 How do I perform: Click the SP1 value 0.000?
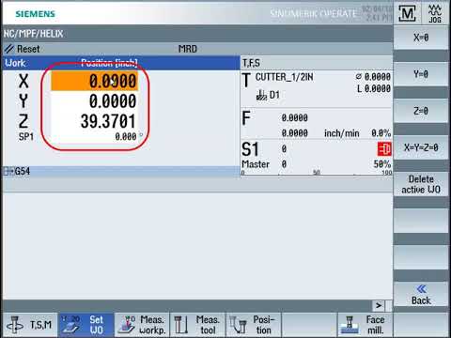point(126,136)
